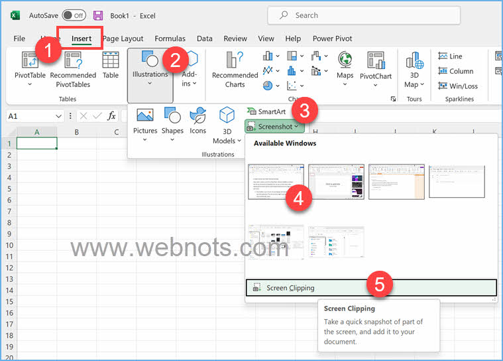
Task: Select row 12 header
Action: click(9, 268)
